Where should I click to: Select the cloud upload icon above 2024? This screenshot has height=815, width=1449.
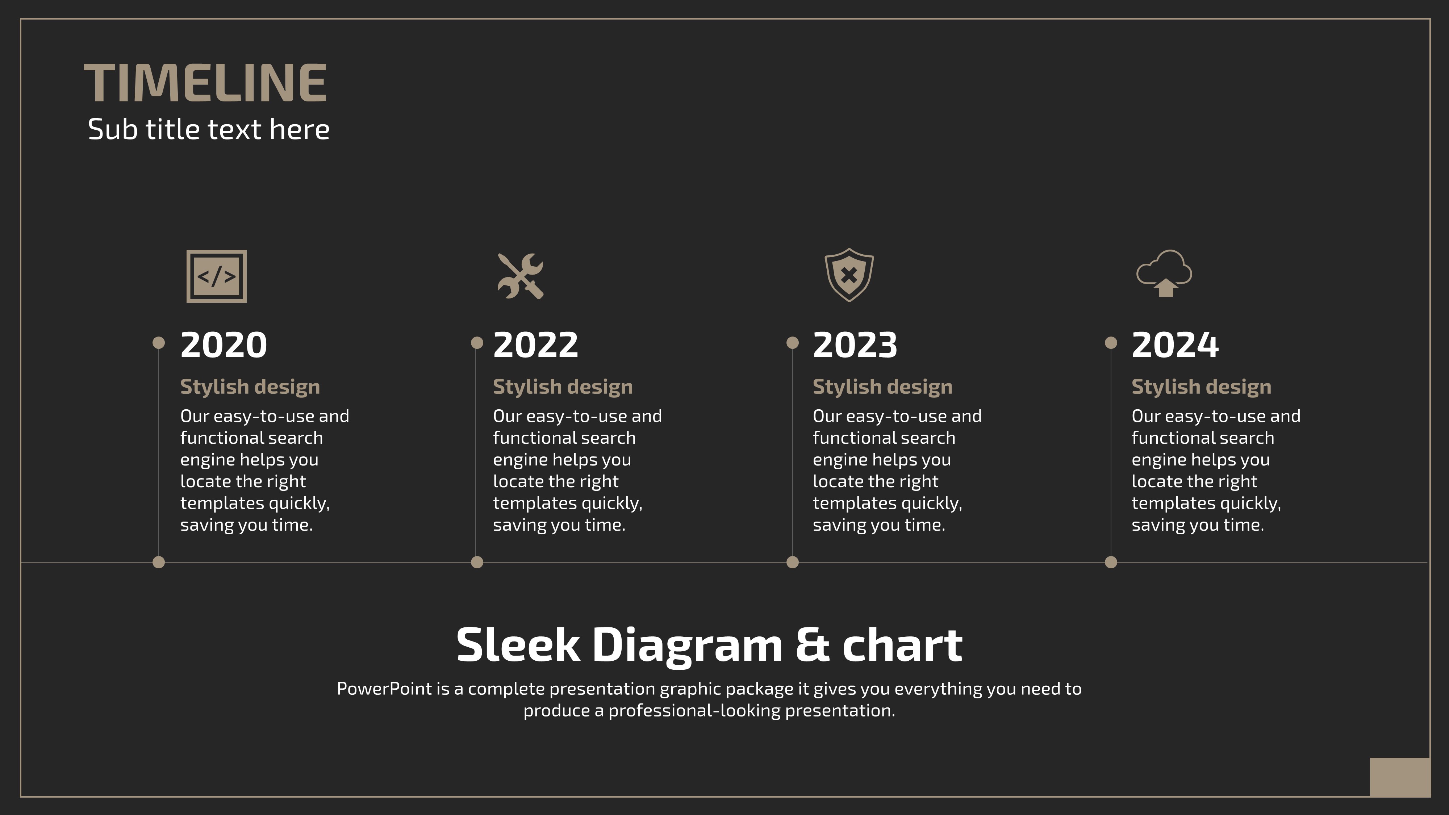(1164, 273)
